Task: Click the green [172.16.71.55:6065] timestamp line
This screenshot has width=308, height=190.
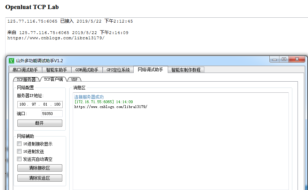Action: point(103,102)
